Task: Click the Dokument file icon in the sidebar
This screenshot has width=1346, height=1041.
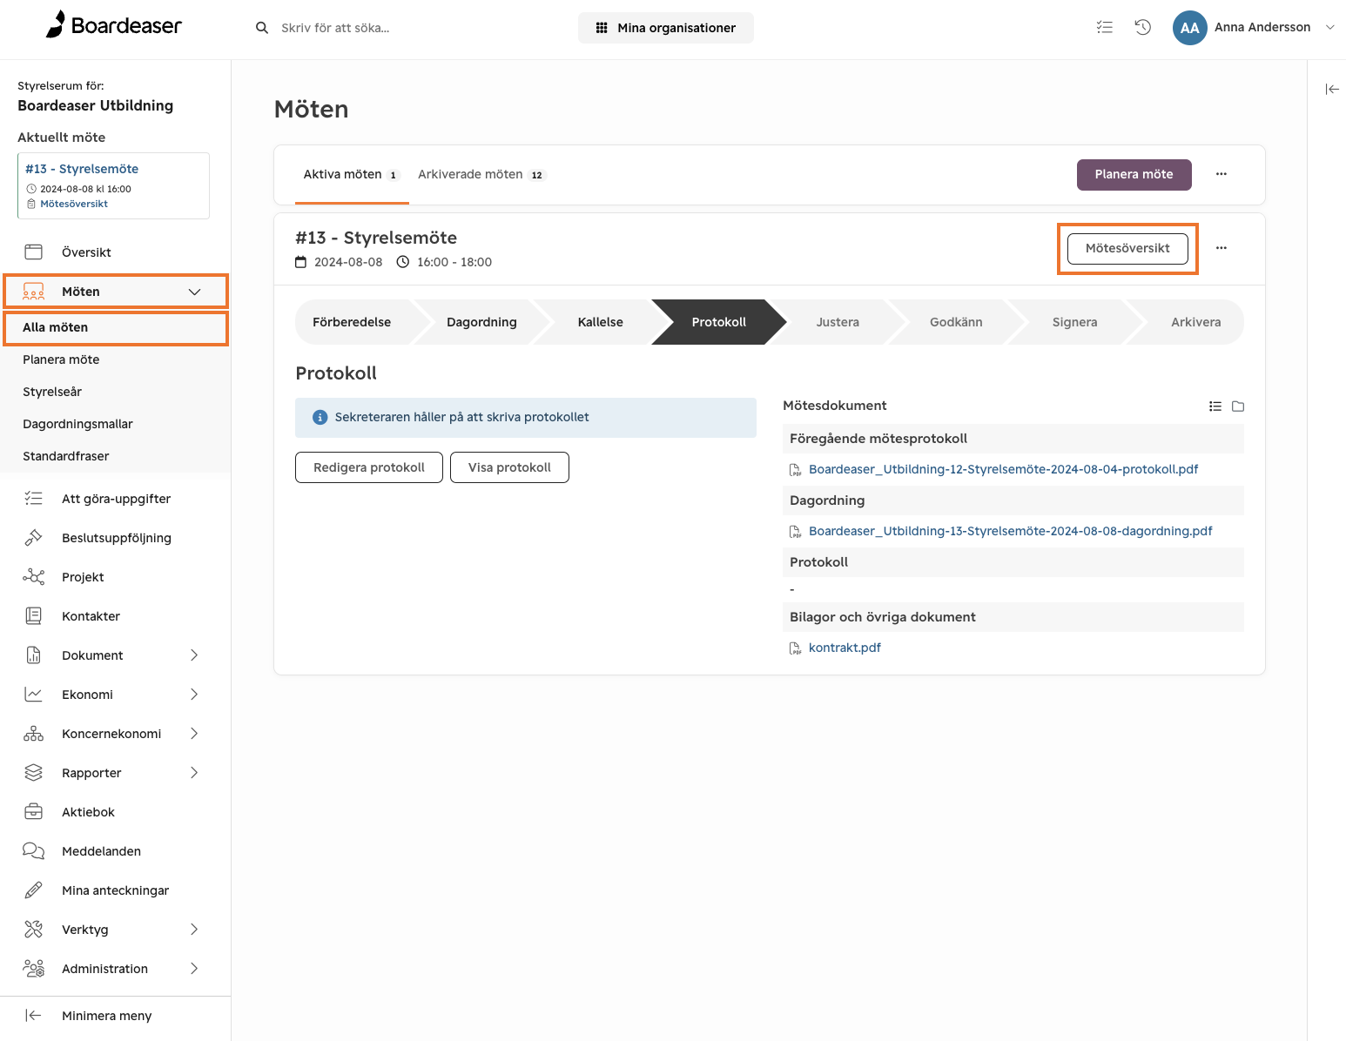Action: (x=34, y=655)
